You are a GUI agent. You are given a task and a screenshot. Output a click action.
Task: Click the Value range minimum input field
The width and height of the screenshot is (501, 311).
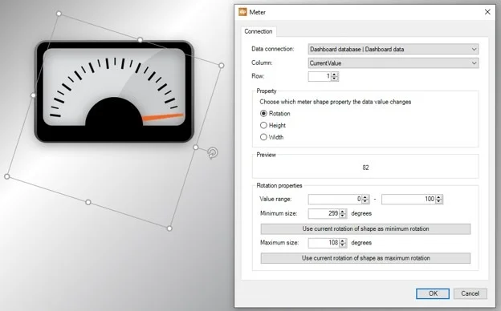tap(335, 199)
